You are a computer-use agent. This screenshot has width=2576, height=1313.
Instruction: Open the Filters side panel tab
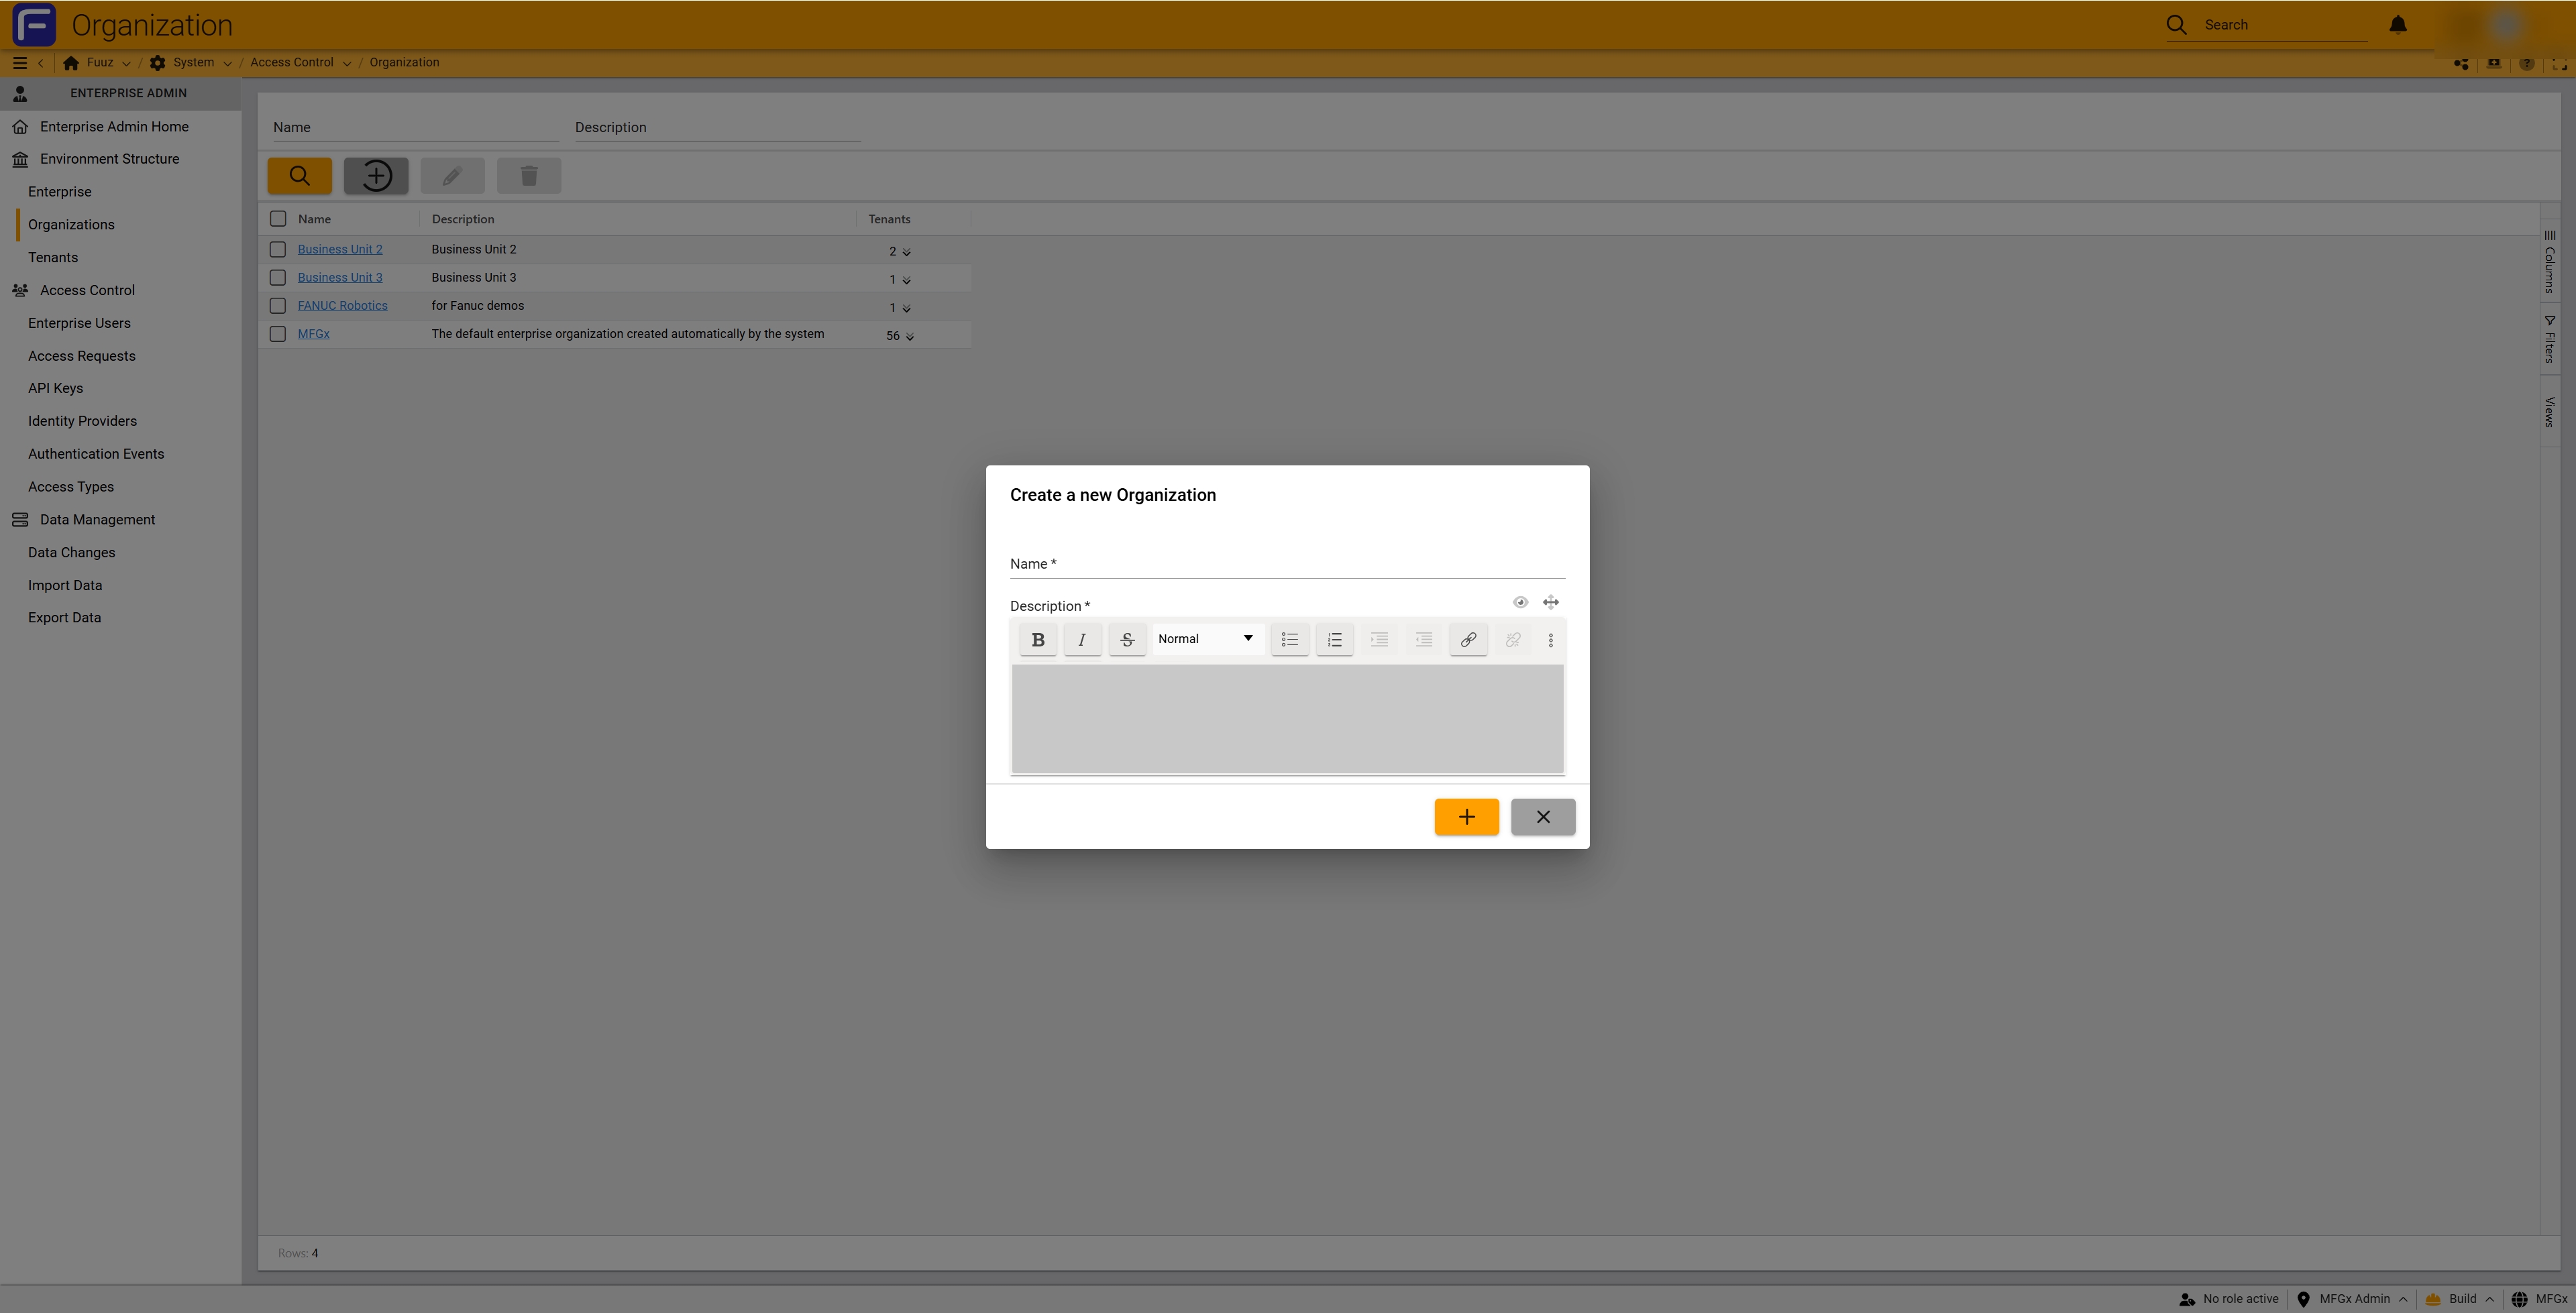pyautogui.click(x=2550, y=340)
